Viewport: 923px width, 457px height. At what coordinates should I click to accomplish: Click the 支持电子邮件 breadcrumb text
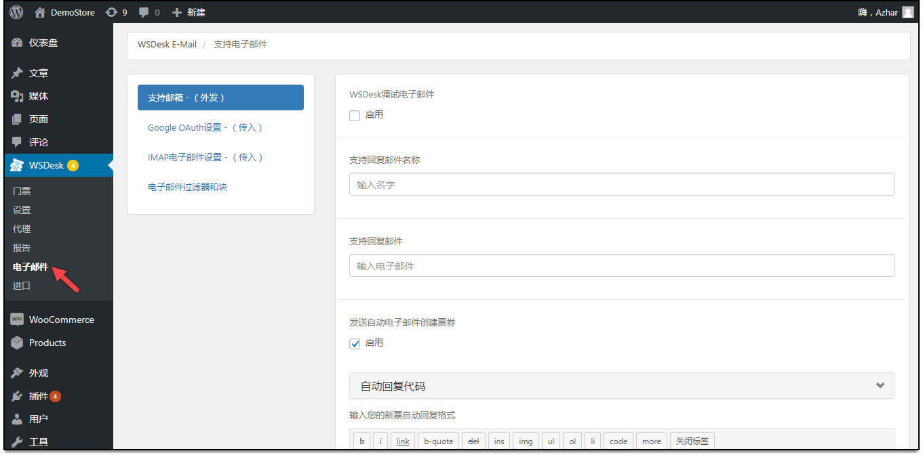(x=240, y=44)
